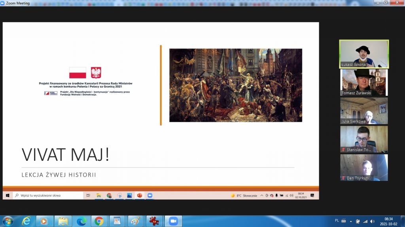The width and height of the screenshot is (405, 227).
Task: Open the clock and date flyout showing 2021-10-02
Action: [x=389, y=221]
